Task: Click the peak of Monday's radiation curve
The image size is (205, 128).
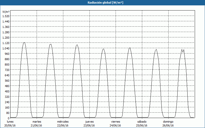Action: click(x=24, y=42)
